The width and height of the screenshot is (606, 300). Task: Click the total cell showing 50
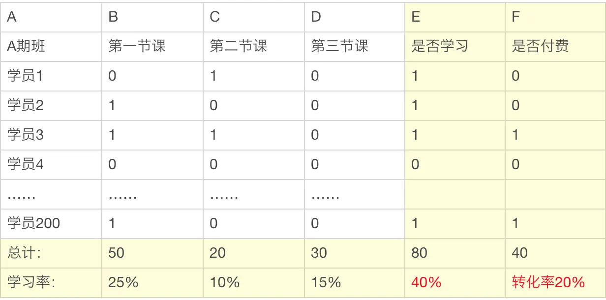point(152,253)
